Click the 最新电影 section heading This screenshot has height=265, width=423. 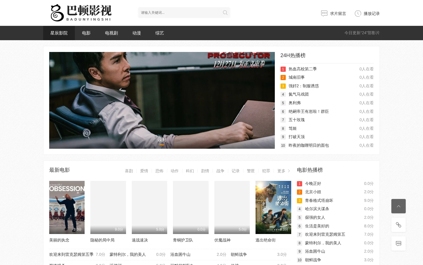coord(60,170)
